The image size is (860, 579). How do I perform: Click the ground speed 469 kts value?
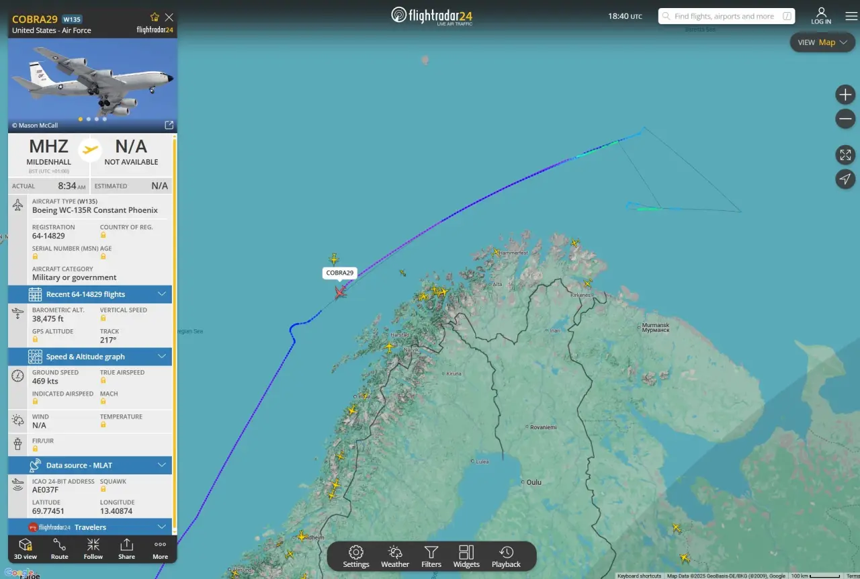[x=45, y=381]
